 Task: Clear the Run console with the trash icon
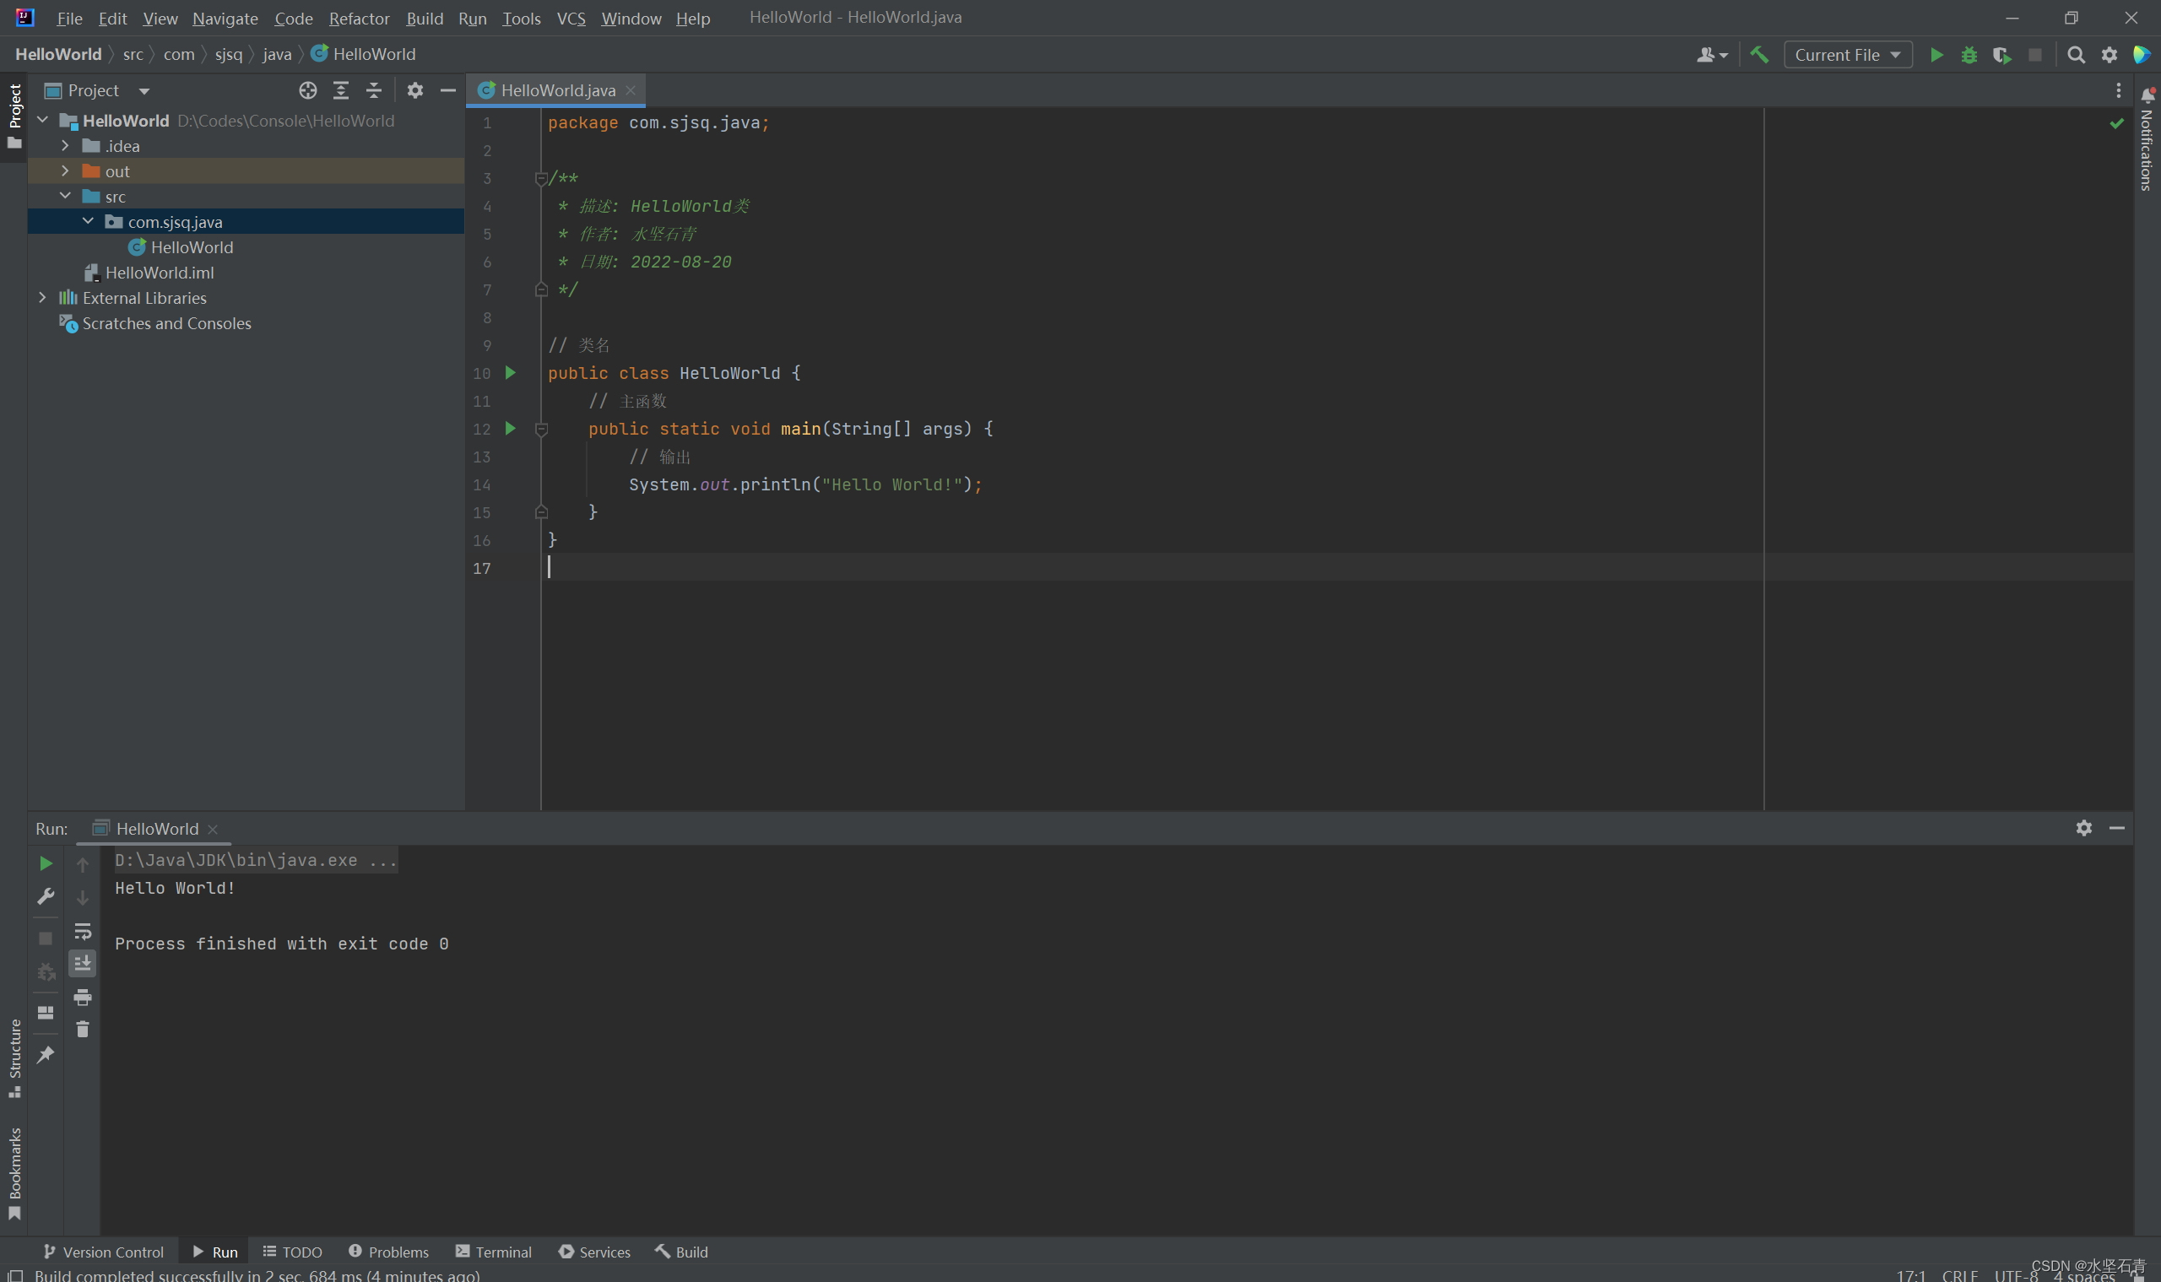coord(82,1029)
